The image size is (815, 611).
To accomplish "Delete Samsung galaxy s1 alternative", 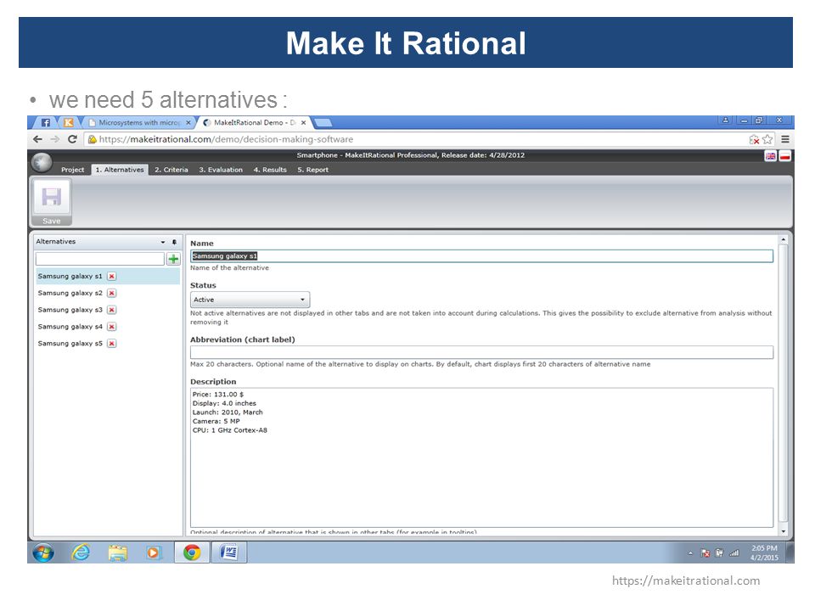I will (x=112, y=277).
